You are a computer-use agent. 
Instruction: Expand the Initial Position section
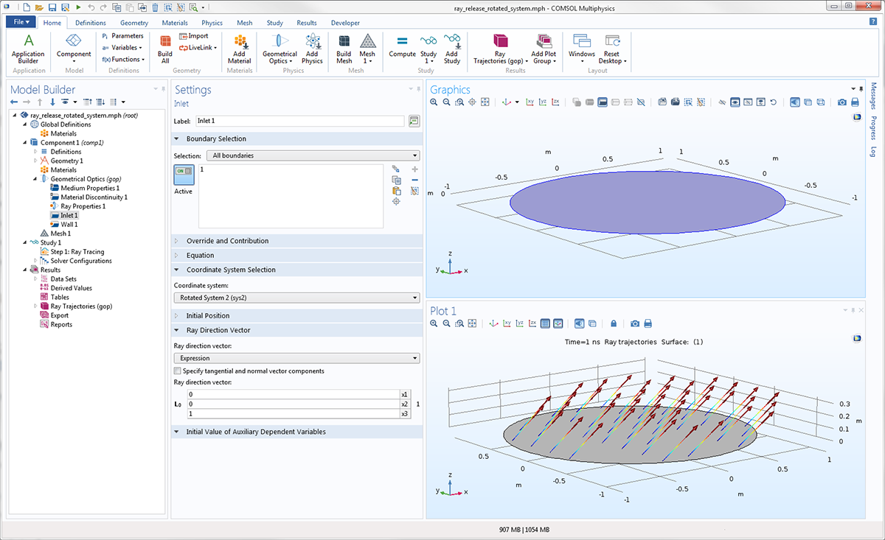207,315
